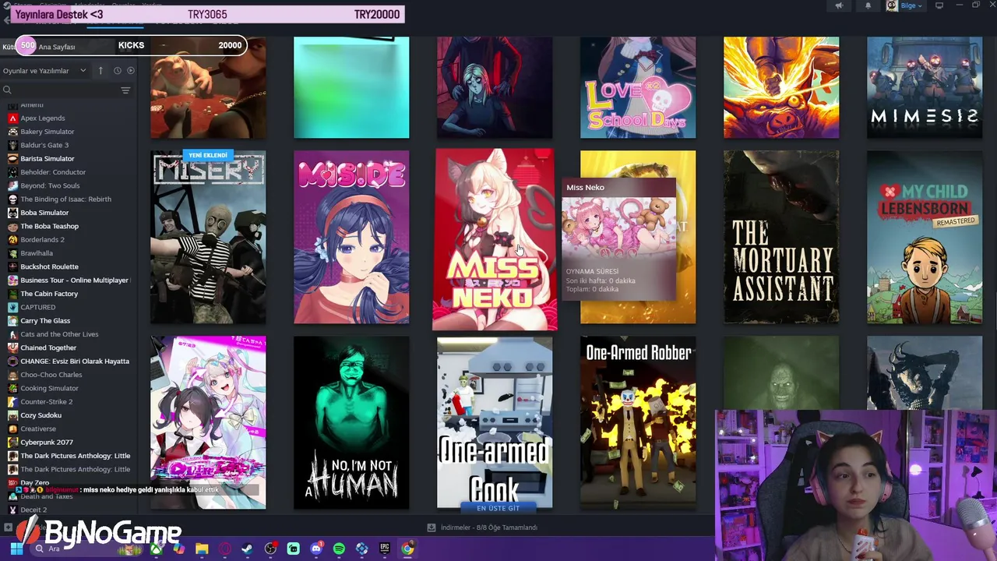The image size is (997, 561).
Task: Open the Windows Start menu
Action: [16, 549]
